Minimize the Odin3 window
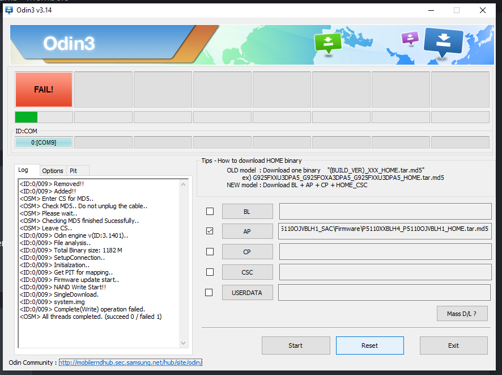 [431, 10]
